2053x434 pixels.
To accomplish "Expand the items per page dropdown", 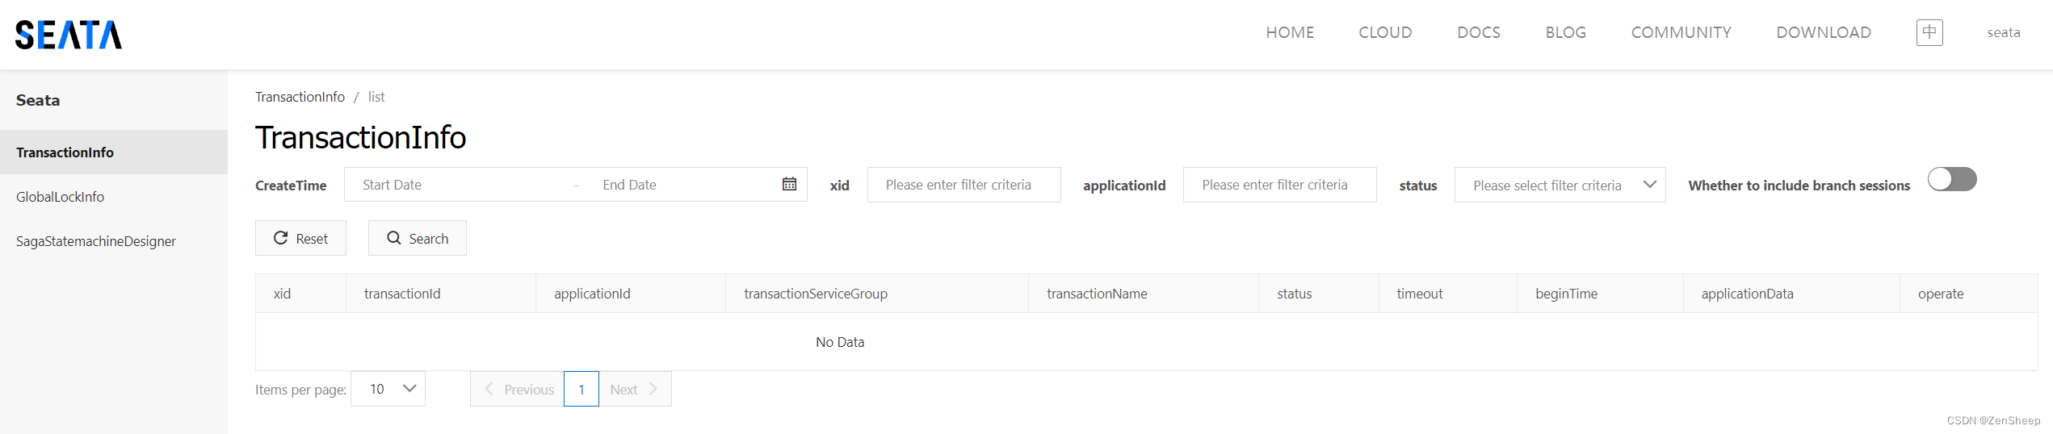I will pyautogui.click(x=388, y=389).
